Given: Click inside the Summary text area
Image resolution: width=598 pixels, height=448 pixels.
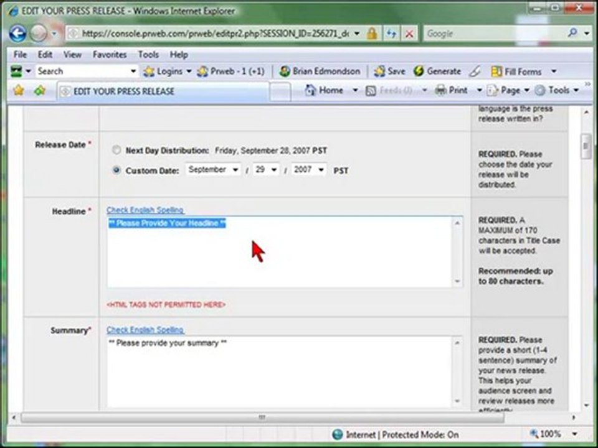Looking at the screenshot, I should (x=280, y=371).
